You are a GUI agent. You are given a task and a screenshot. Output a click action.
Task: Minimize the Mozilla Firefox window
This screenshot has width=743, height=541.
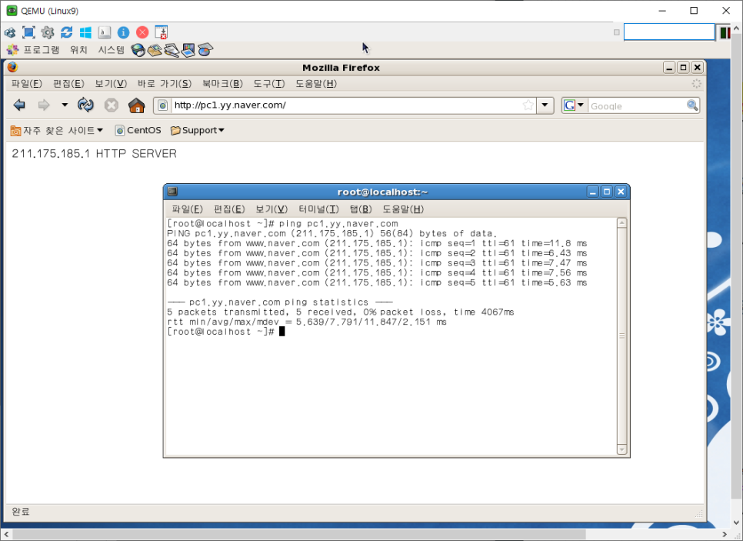point(669,68)
